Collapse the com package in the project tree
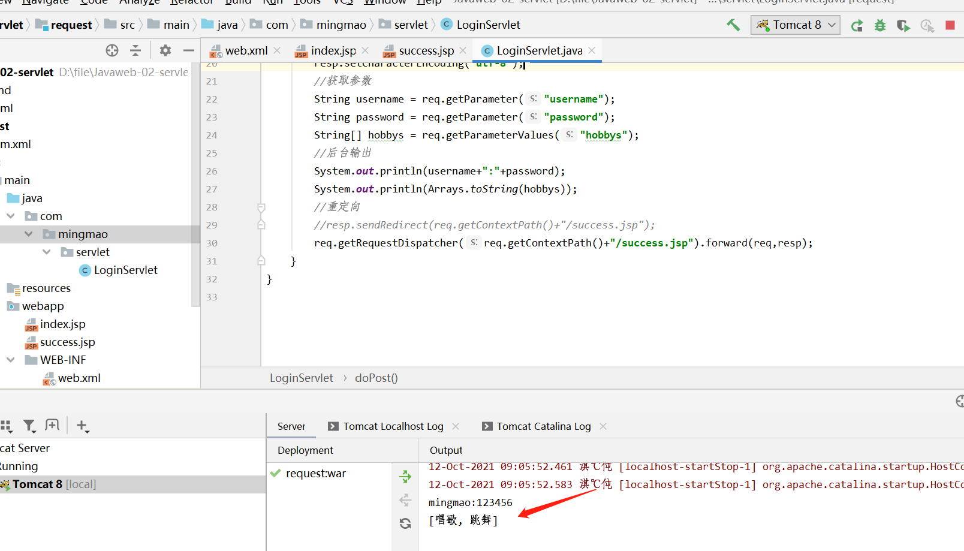The height and width of the screenshot is (551, 964). coord(11,216)
